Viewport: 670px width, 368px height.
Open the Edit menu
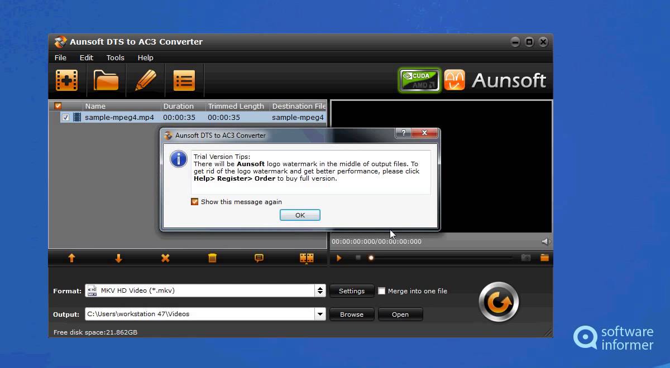pyautogui.click(x=86, y=57)
